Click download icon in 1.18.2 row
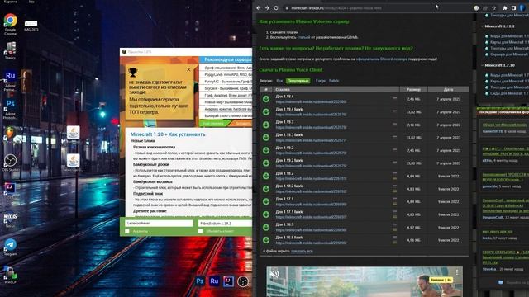The width and height of the screenshot is (529, 297). tap(266, 176)
